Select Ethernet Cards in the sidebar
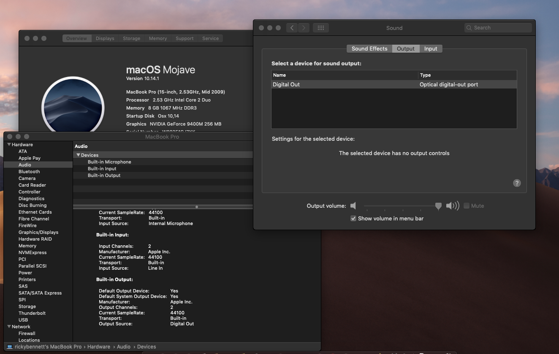559x354 pixels. [35, 212]
